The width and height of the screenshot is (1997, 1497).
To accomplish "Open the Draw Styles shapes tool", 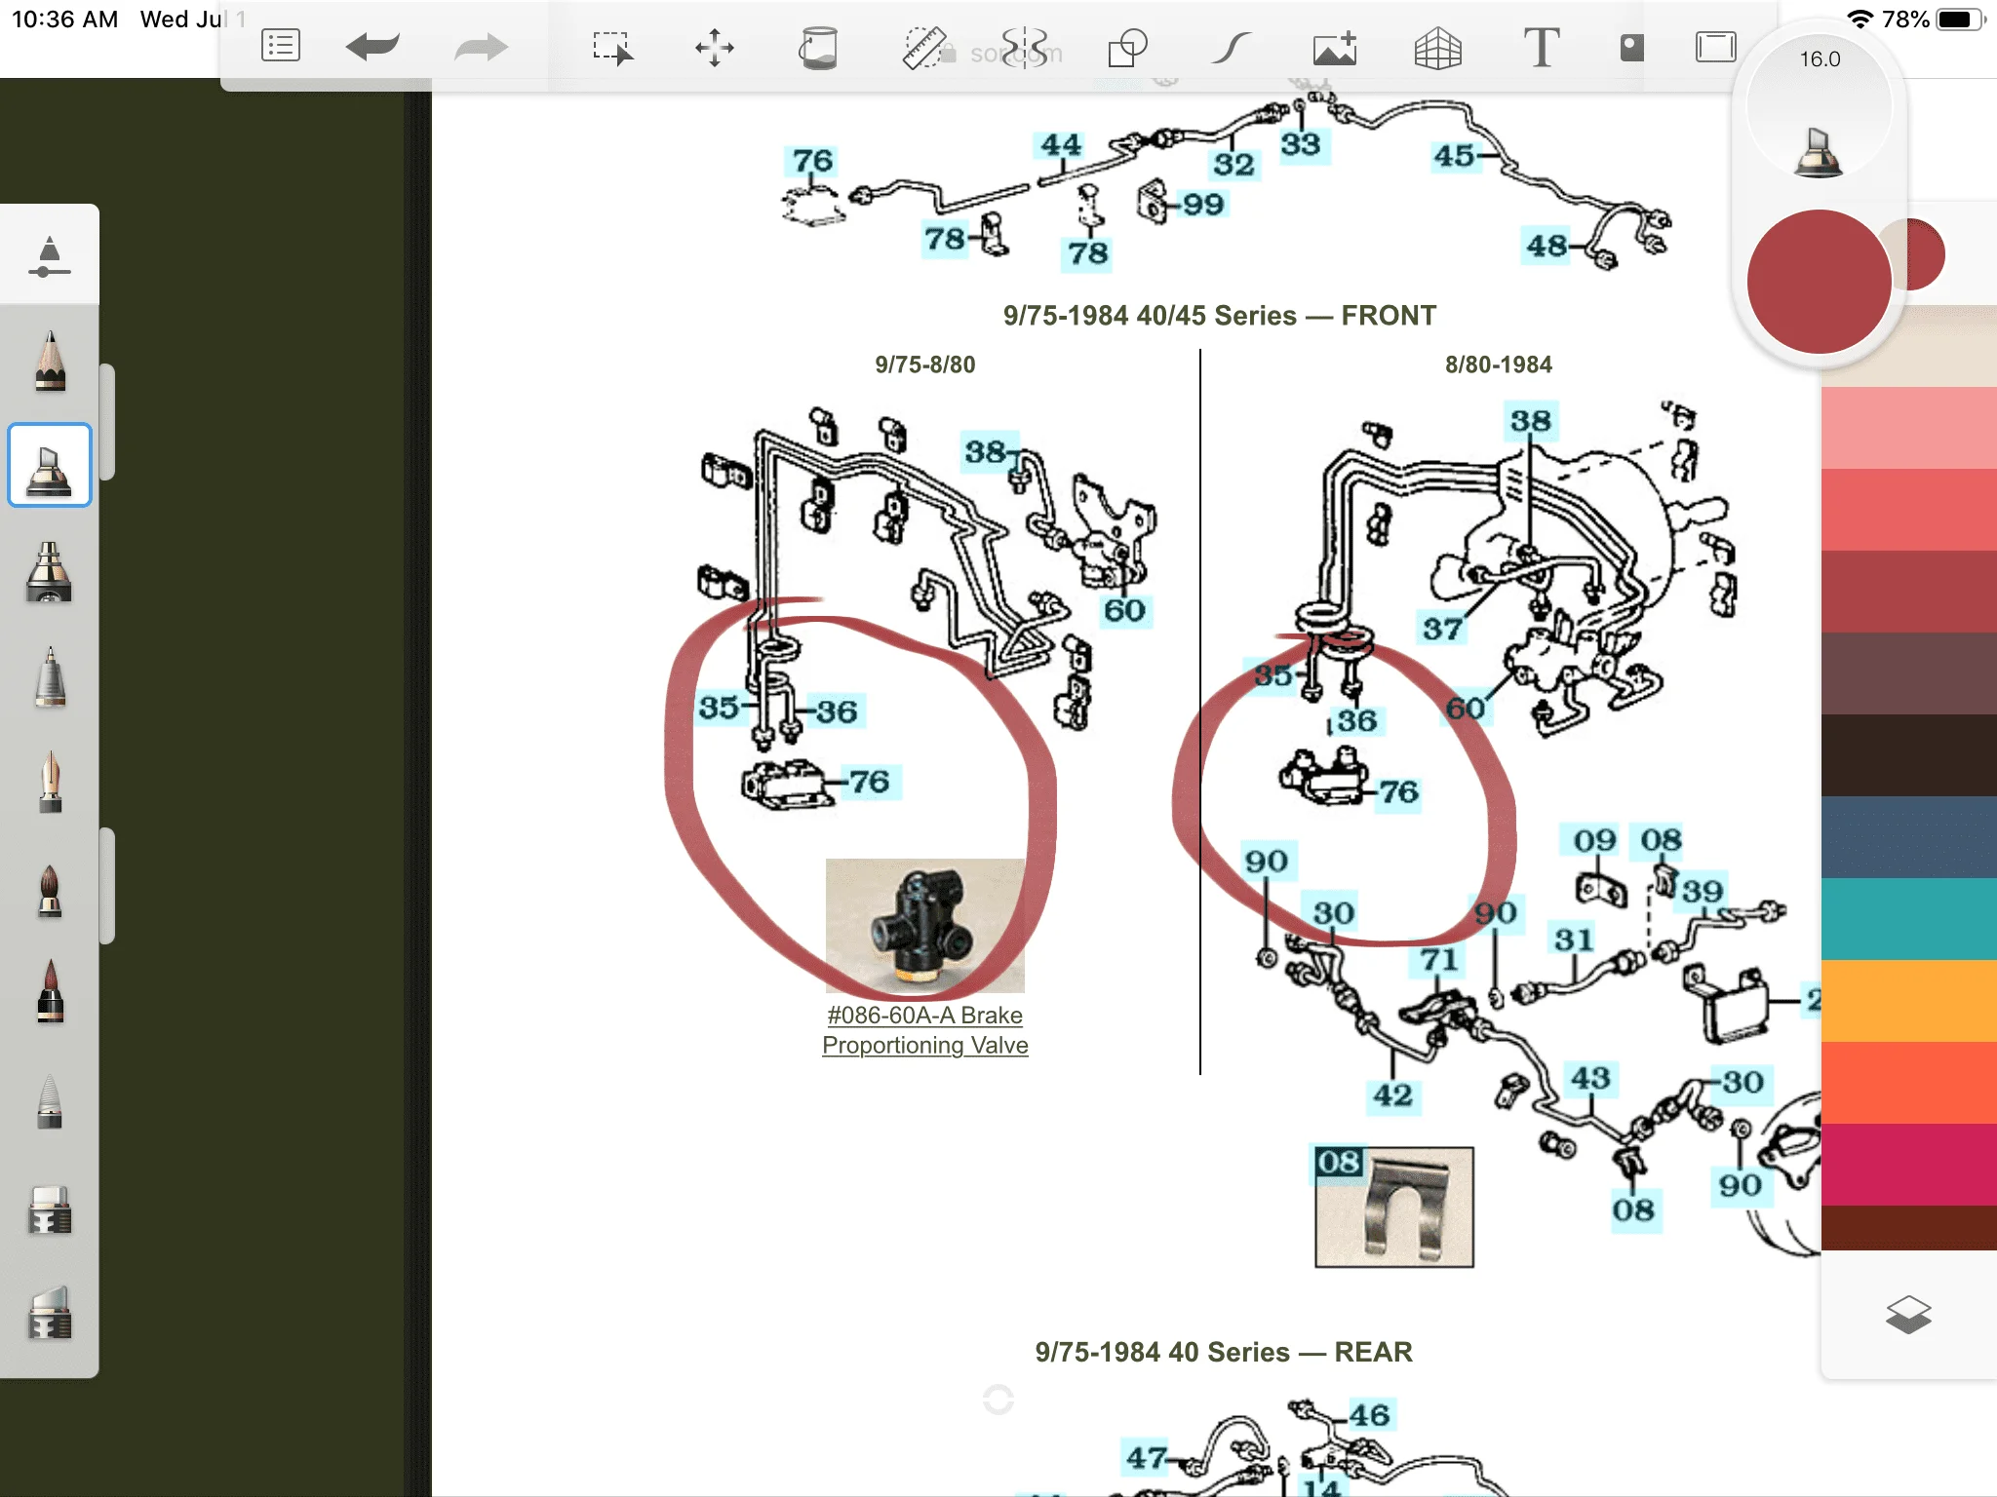I will pos(1127,47).
